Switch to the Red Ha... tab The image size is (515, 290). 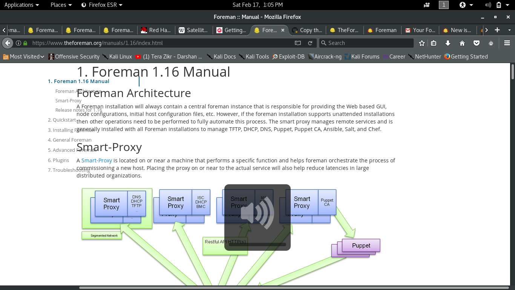tap(156, 30)
